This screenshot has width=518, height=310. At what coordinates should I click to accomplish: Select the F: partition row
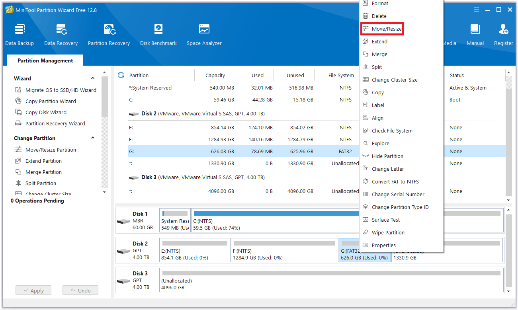point(243,139)
